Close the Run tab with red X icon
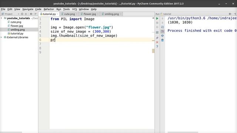The width and height of the screenshot is (237, 133). [x=157, y=42]
